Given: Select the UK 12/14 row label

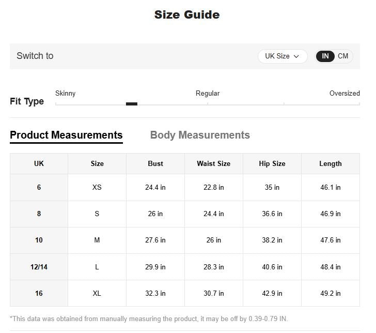Looking at the screenshot, I should (39, 267).
